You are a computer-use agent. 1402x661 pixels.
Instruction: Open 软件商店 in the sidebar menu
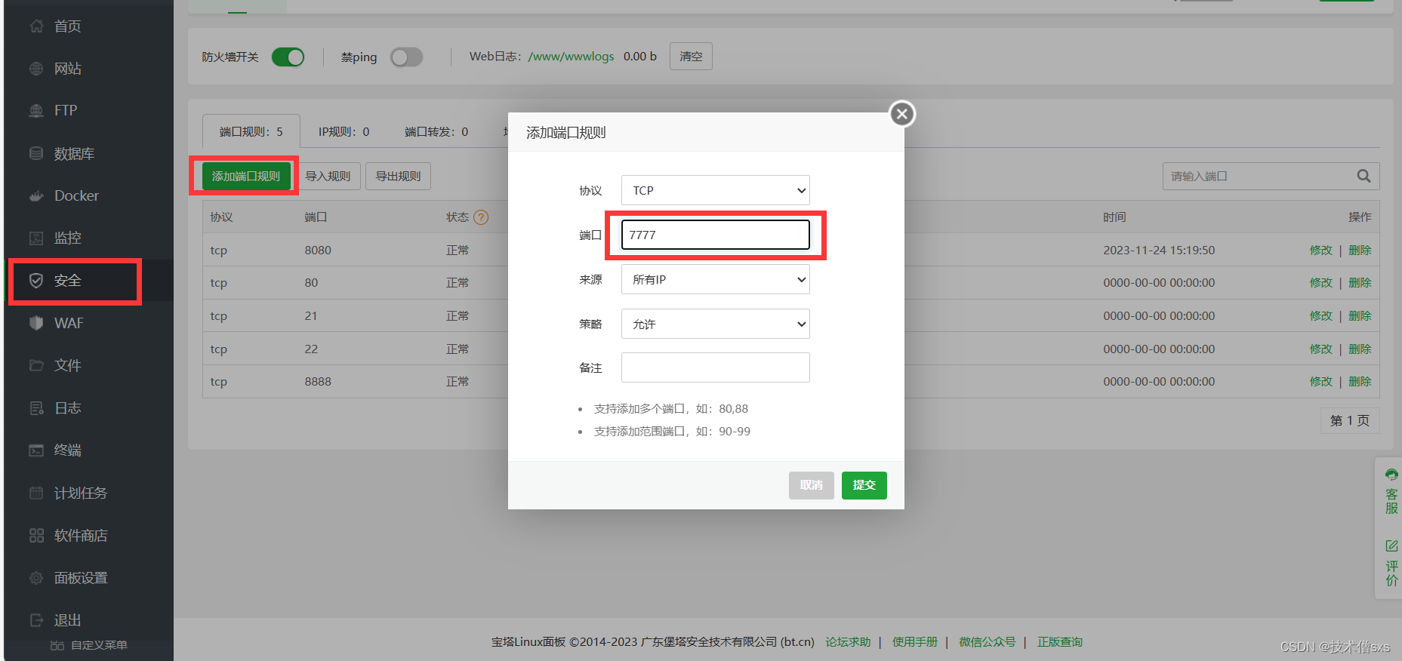coord(81,536)
